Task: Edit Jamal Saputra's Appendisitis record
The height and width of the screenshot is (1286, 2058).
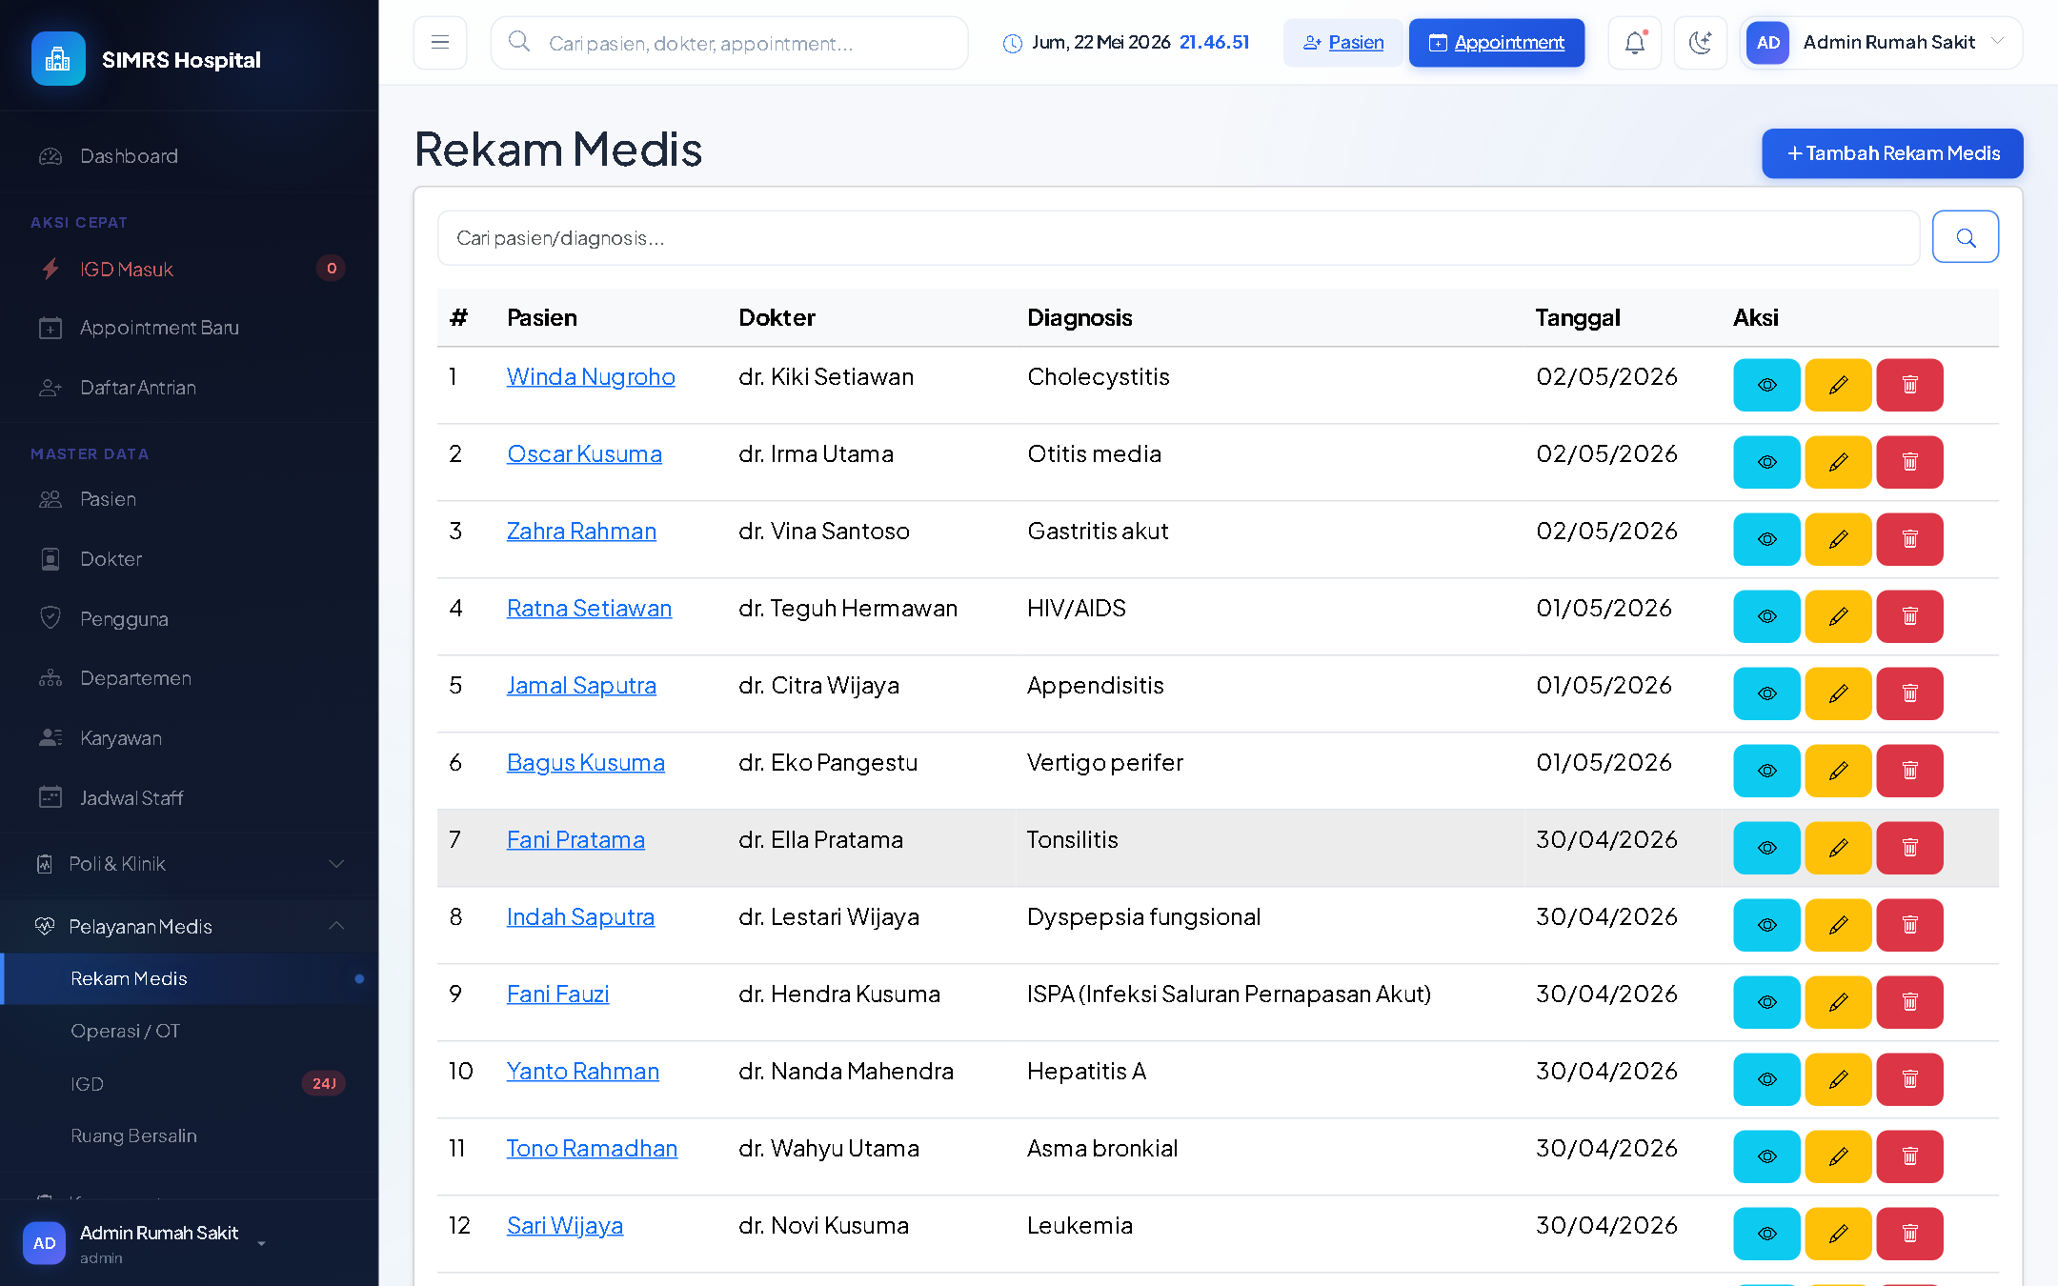Action: pos(1838,693)
